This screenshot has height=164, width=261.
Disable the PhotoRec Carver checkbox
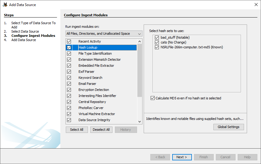pyautogui.click(x=69, y=108)
